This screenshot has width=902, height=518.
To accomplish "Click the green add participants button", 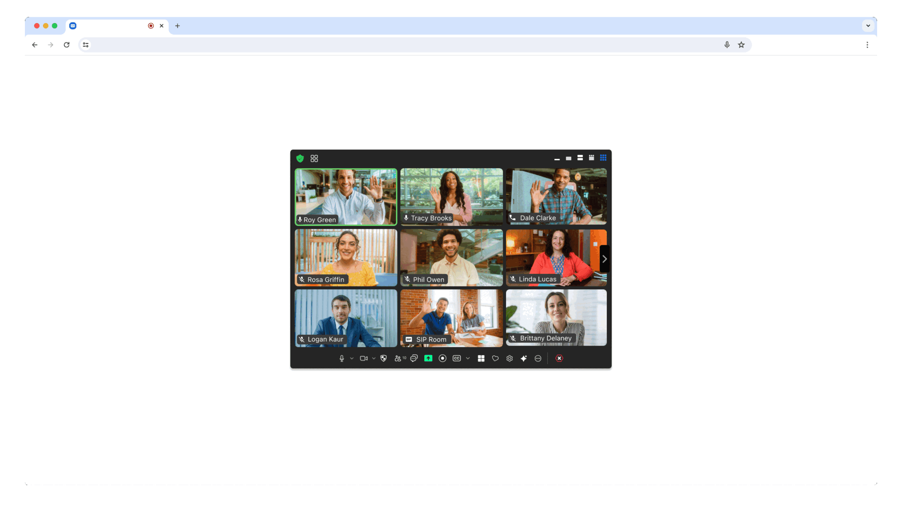I will point(429,358).
